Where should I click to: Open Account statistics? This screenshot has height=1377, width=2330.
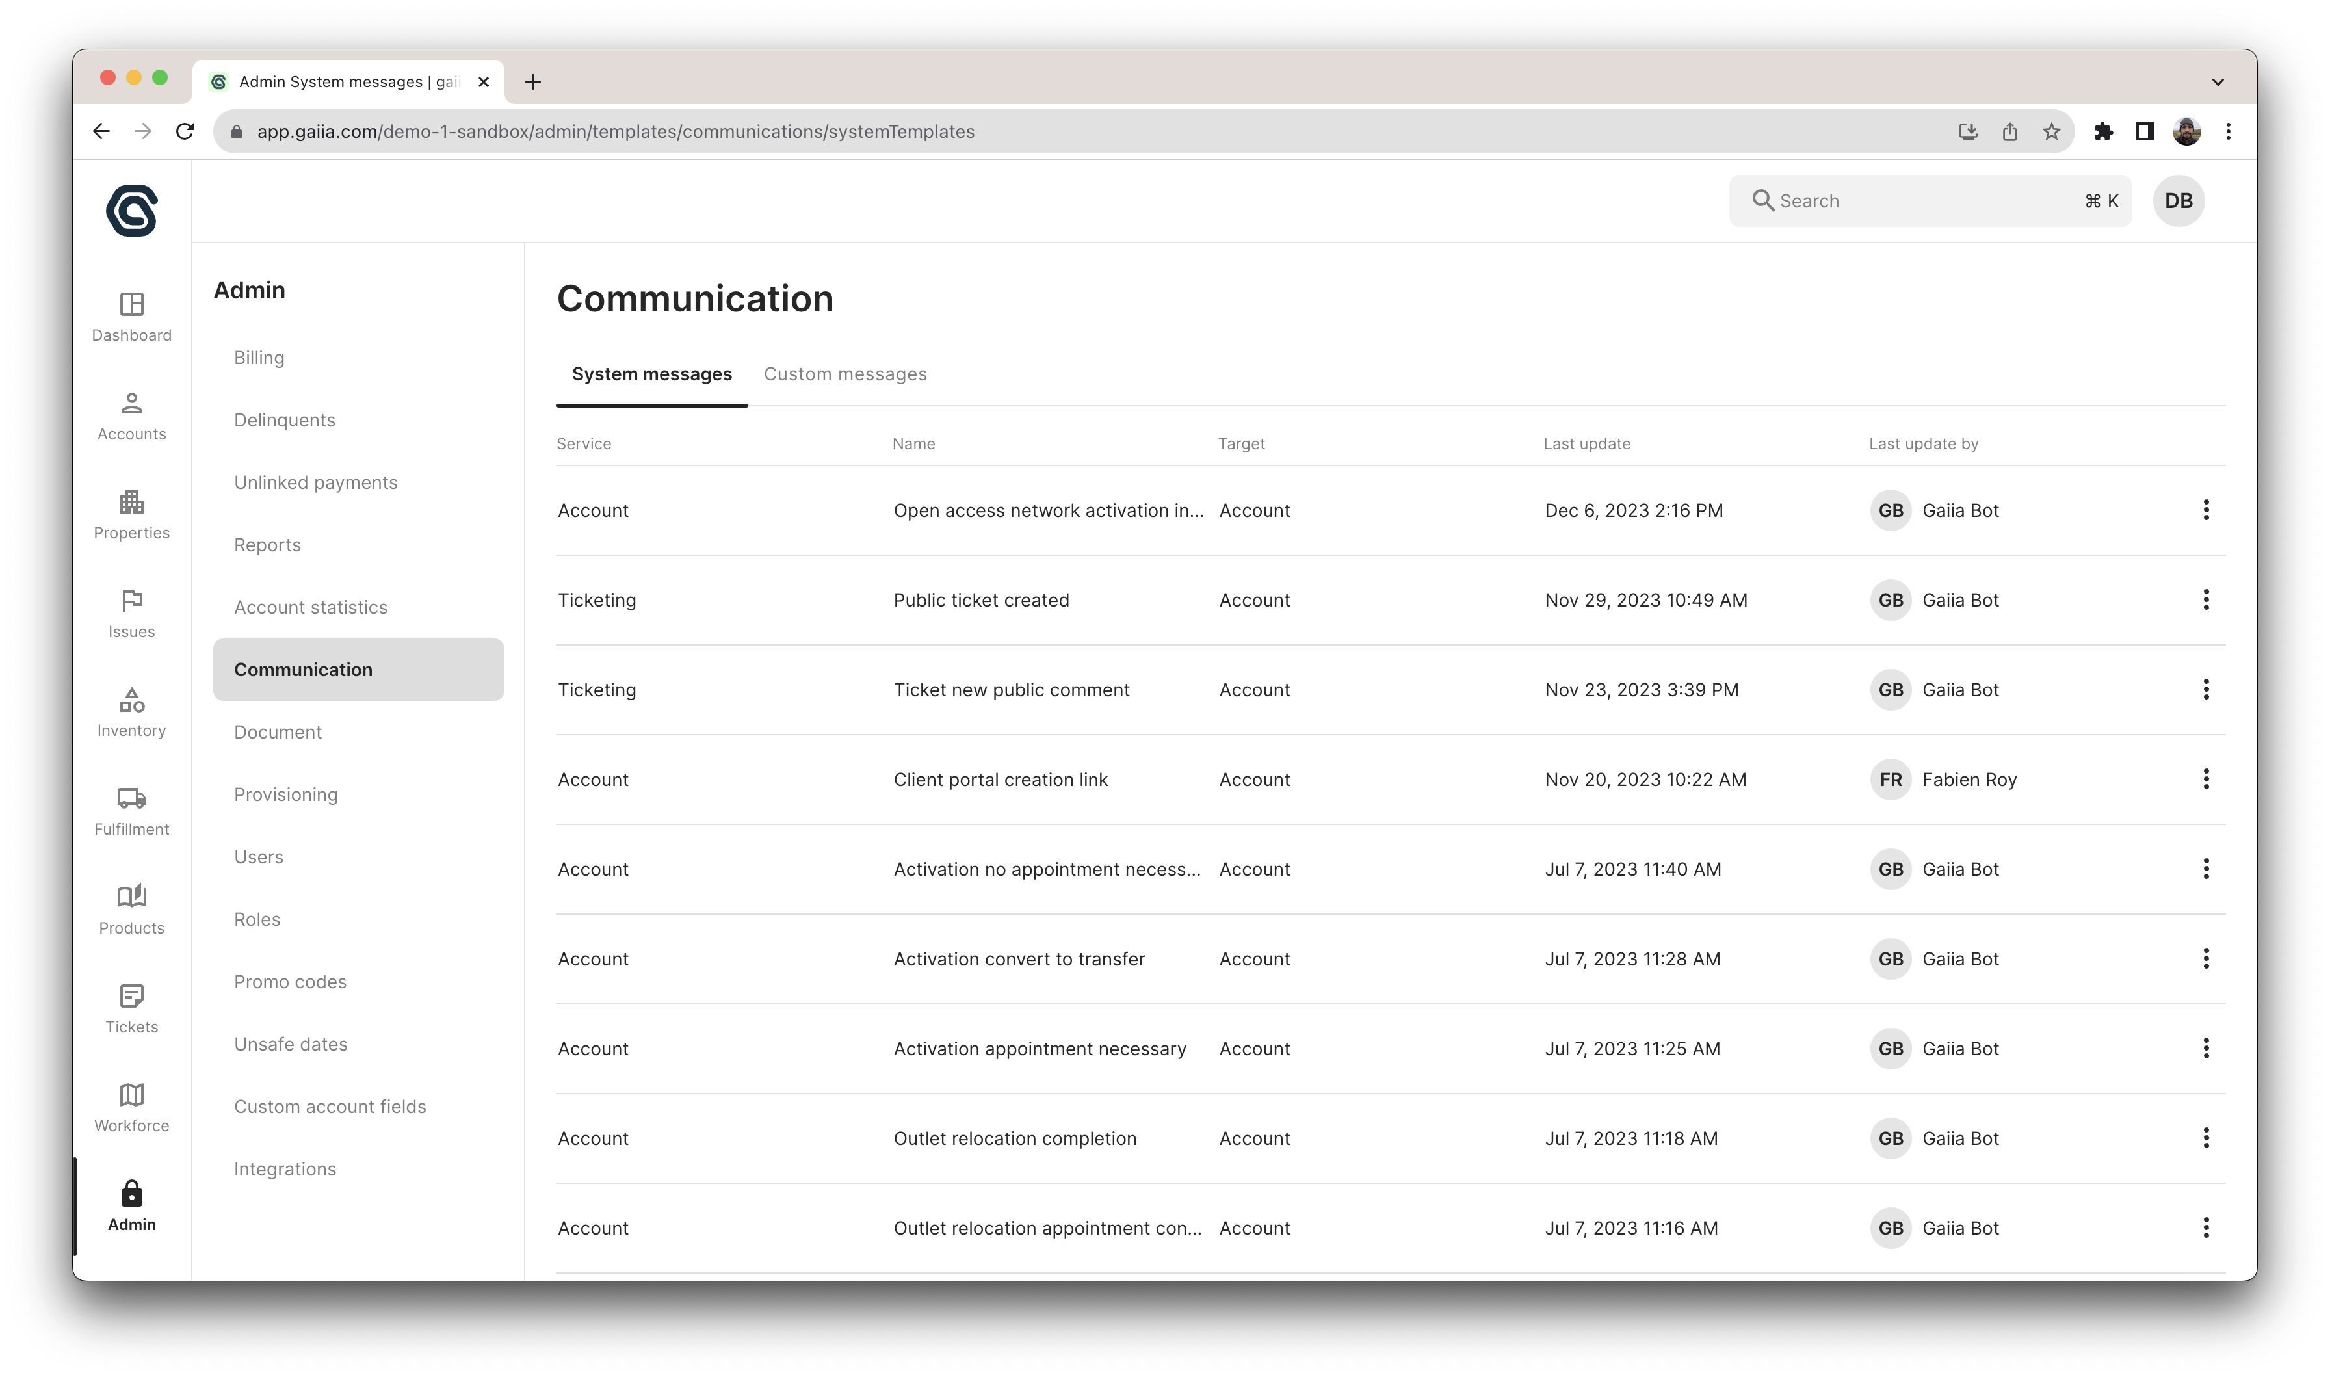pos(358,607)
